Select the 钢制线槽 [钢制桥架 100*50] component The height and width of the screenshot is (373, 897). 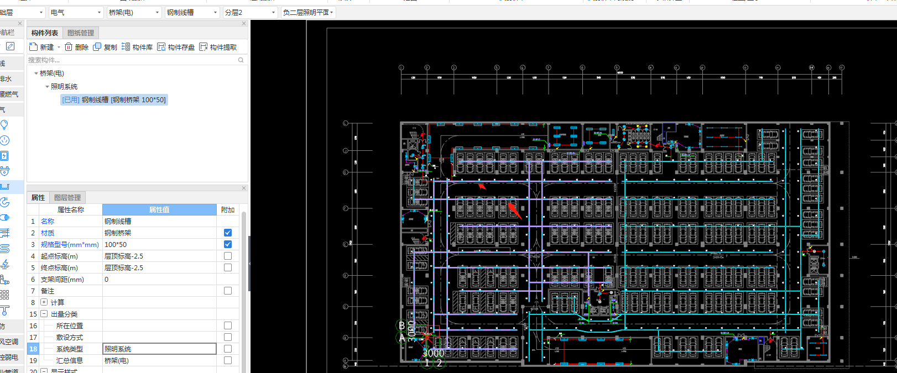(x=114, y=100)
